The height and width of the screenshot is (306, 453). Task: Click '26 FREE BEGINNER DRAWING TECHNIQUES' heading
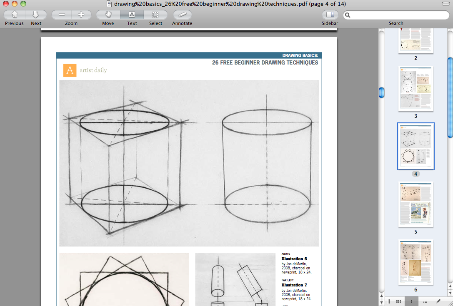pos(265,62)
